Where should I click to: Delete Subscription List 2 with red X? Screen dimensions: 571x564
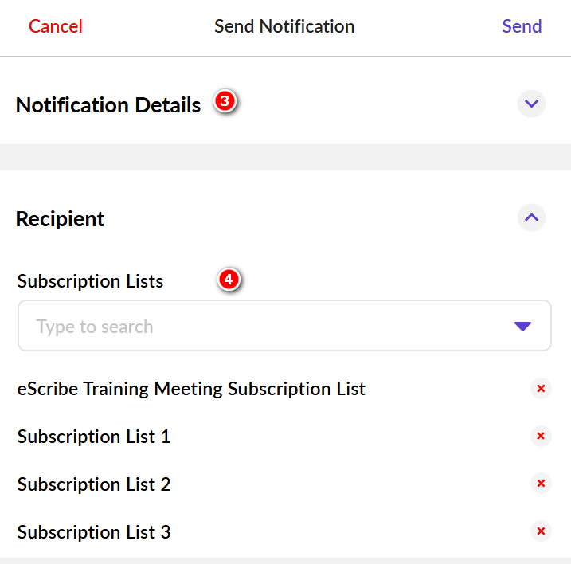(x=541, y=484)
